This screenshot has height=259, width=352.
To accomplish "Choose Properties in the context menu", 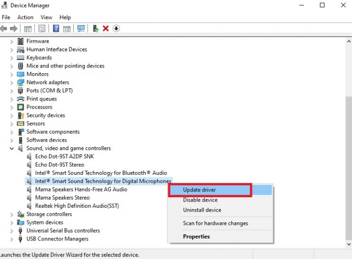I will [x=221, y=237].
